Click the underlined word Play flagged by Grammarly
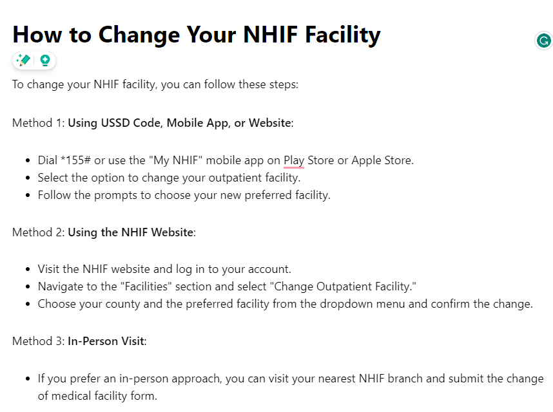553x412 pixels. (292, 160)
